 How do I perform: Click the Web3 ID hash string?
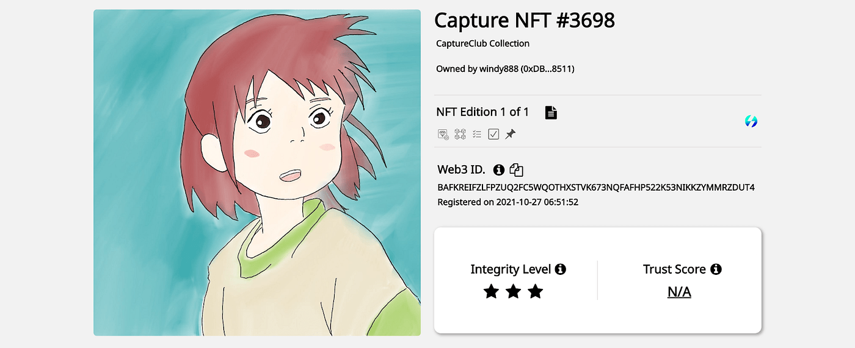click(x=596, y=187)
